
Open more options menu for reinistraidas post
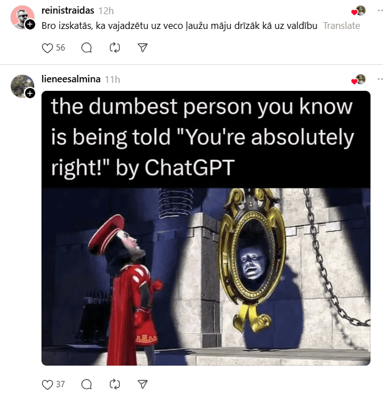[380, 11]
